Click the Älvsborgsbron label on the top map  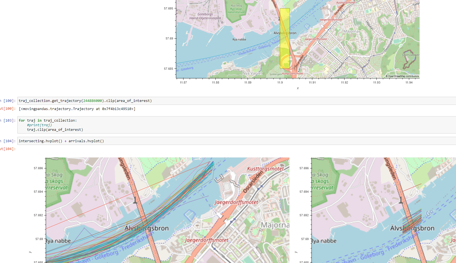pos(285,33)
